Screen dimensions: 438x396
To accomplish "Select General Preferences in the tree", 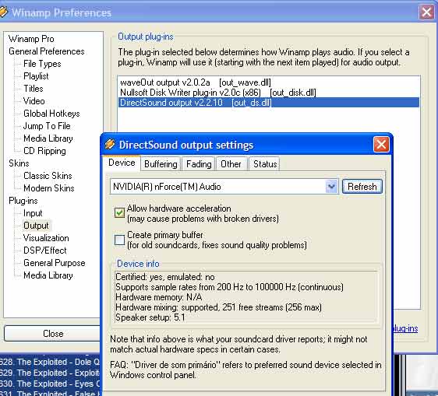I will click(x=46, y=51).
